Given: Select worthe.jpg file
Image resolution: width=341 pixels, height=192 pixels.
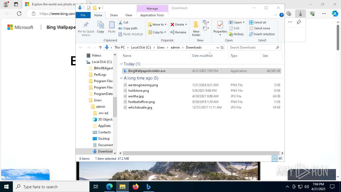Looking at the screenshot, I should pos(202,96).
